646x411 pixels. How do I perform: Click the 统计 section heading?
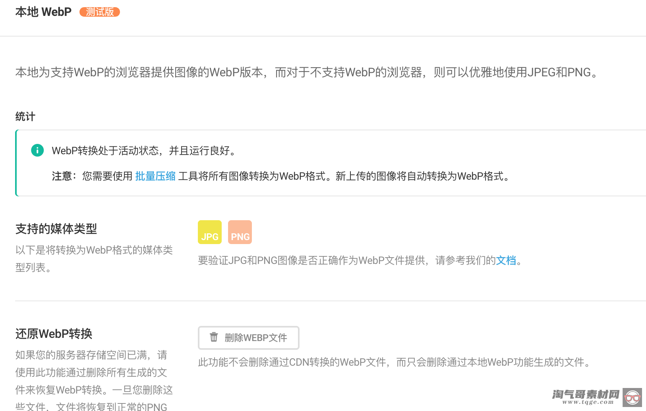[25, 116]
